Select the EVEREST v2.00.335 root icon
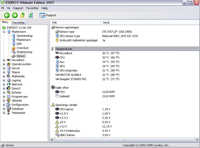 pos(4,28)
